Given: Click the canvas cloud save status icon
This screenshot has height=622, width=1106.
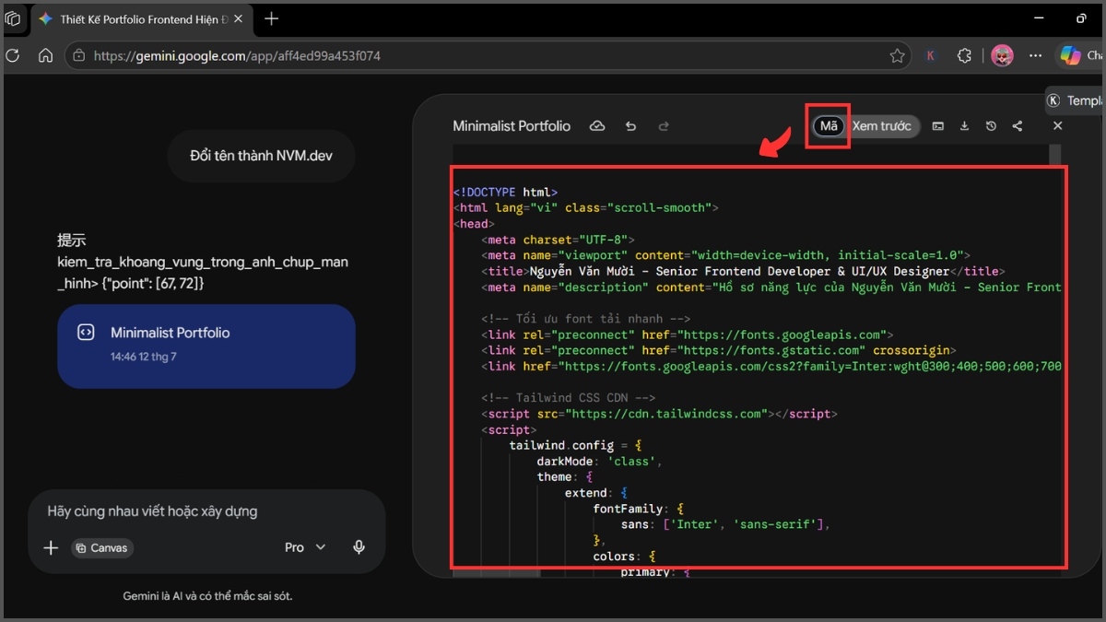Looking at the screenshot, I should 597,126.
